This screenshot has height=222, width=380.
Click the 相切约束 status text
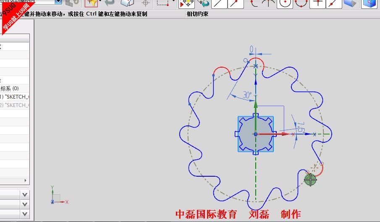[x=197, y=14]
